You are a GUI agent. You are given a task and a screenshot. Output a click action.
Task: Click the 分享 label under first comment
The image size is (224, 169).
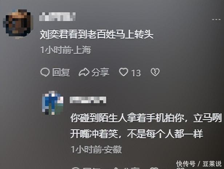coord(100,72)
